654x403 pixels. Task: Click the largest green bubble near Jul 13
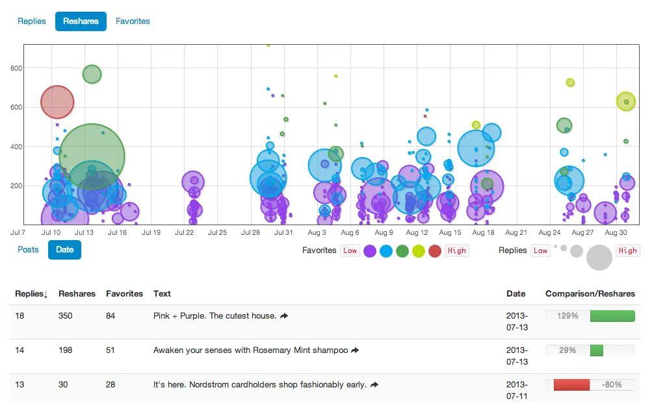pos(92,156)
